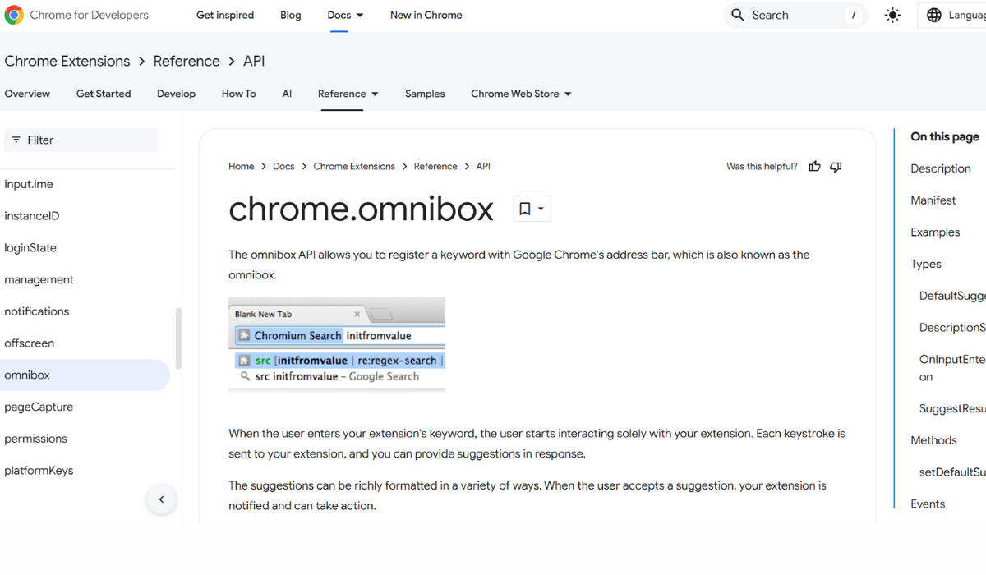Click the Chrome for Developers logo

[x=76, y=15]
